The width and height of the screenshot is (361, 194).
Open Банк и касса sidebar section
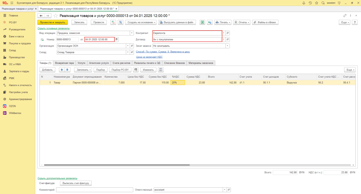pyautogui.click(x=16, y=36)
